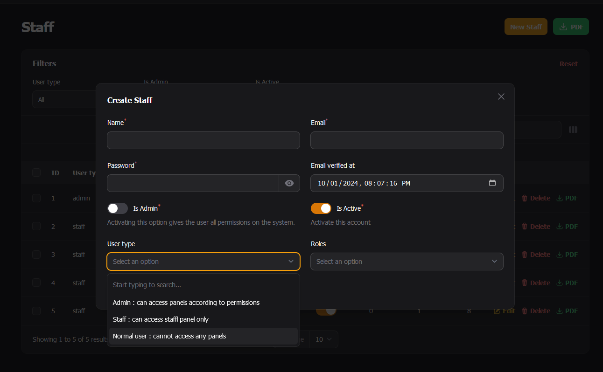Click the Reset filters link

pyautogui.click(x=568, y=64)
